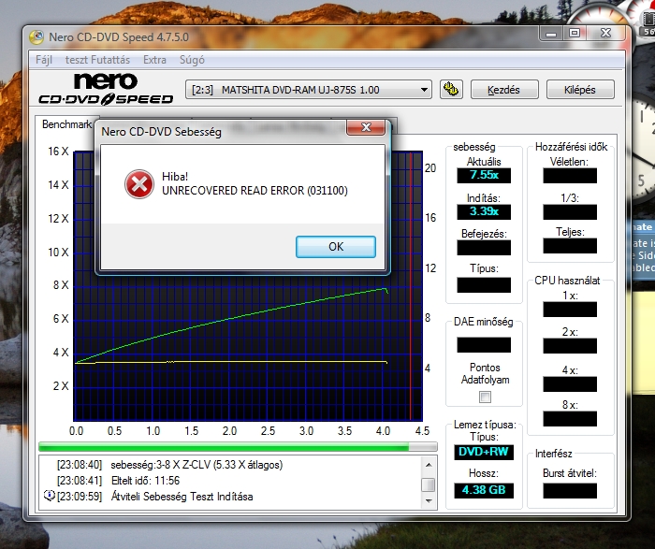Maximize the Nero CD-DVD Speed window
655x549 pixels.
(x=575, y=34)
